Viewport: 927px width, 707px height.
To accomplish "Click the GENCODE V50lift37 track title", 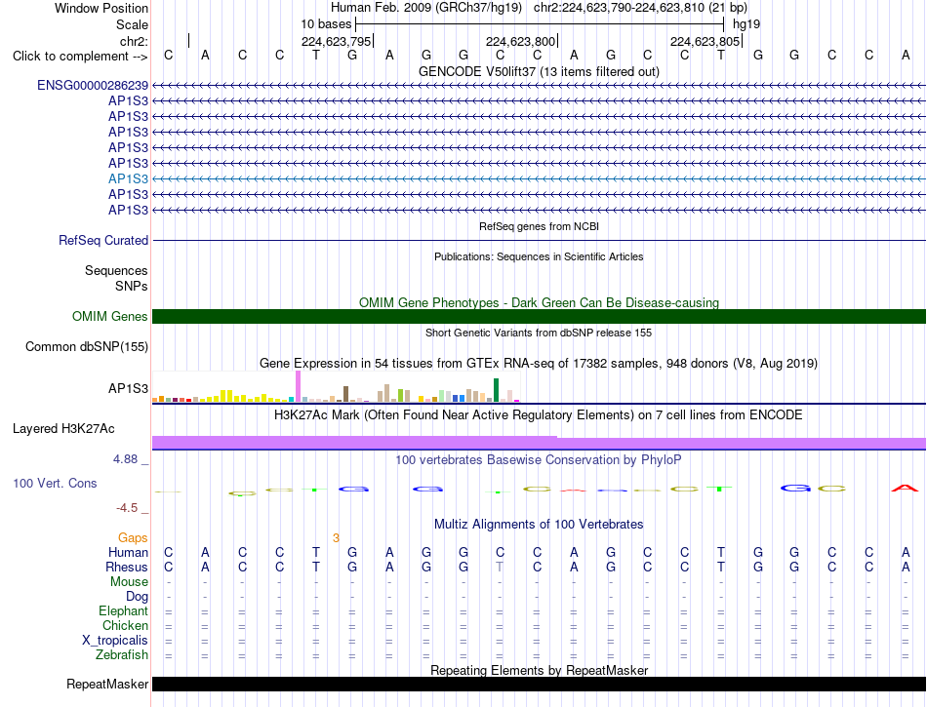I will 539,71.
